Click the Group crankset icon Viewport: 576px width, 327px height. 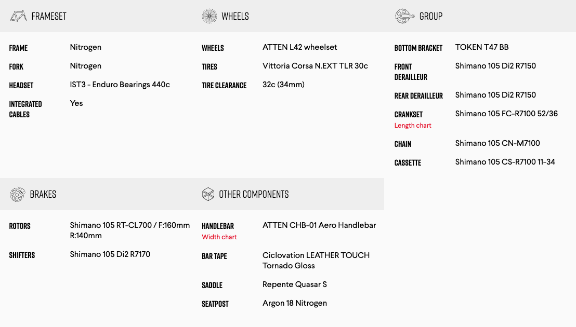tap(404, 16)
